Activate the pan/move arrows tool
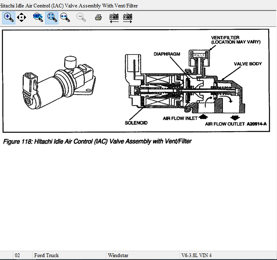This screenshot has width=277, height=260. pyautogui.click(x=21, y=17)
